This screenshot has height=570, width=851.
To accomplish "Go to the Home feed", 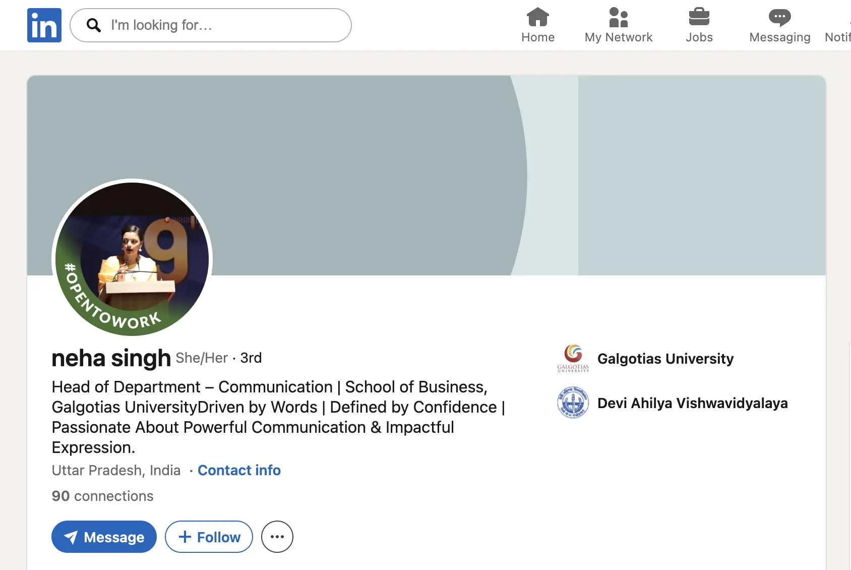I will tap(537, 26).
